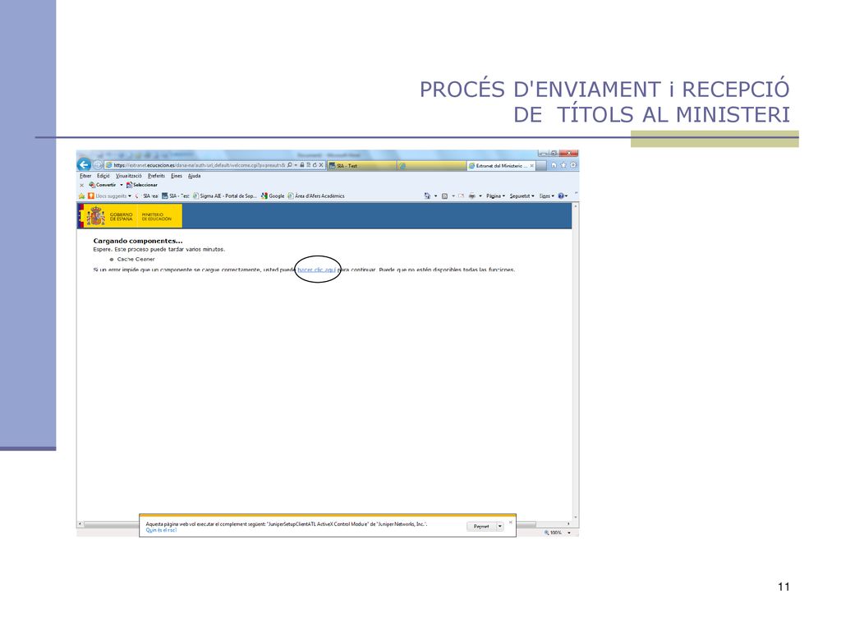Switch to the SIA - Test tab
This screenshot has height=631, width=841.
click(362, 166)
